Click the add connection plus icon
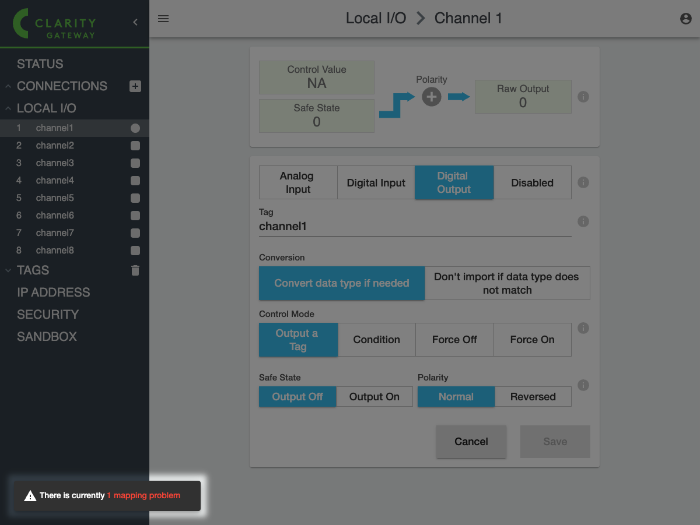The height and width of the screenshot is (525, 700). point(135,86)
